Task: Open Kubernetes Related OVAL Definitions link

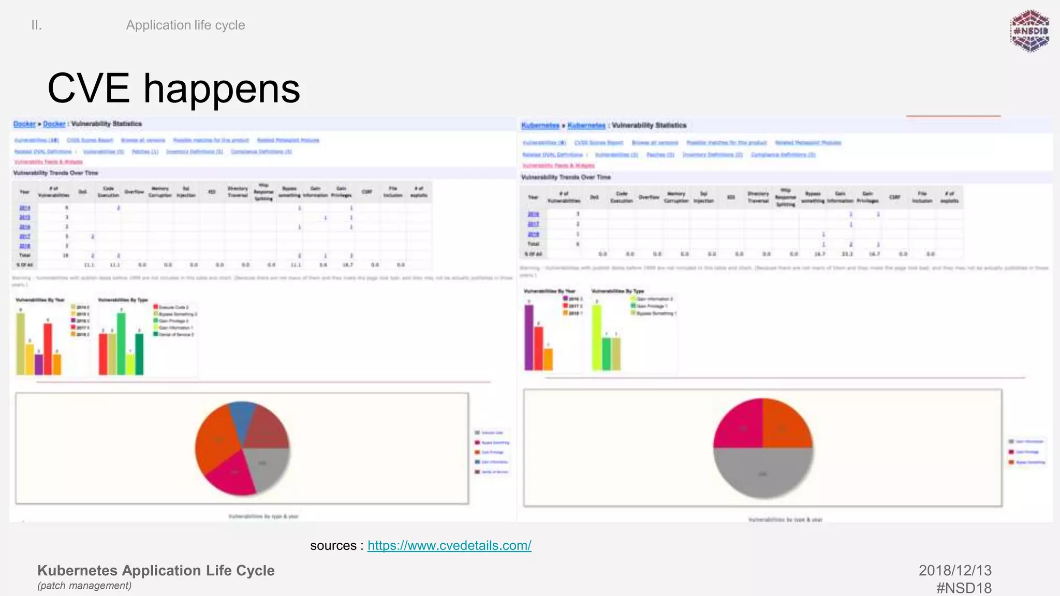Action: pyautogui.click(x=553, y=155)
